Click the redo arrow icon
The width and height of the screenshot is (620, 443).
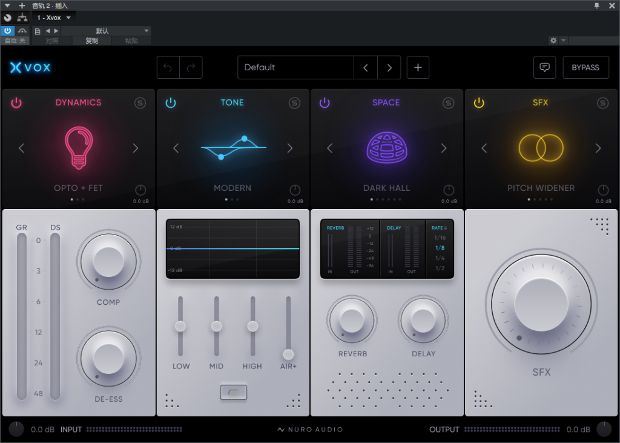[x=191, y=67]
